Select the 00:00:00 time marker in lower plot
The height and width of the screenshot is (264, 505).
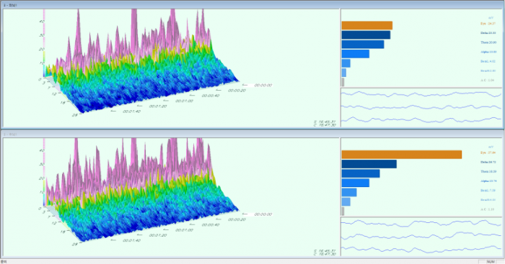pyautogui.click(x=263, y=214)
